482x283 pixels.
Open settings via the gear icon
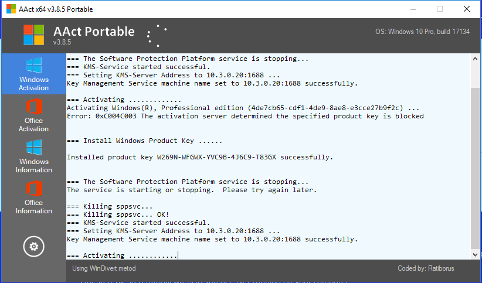[33, 247]
